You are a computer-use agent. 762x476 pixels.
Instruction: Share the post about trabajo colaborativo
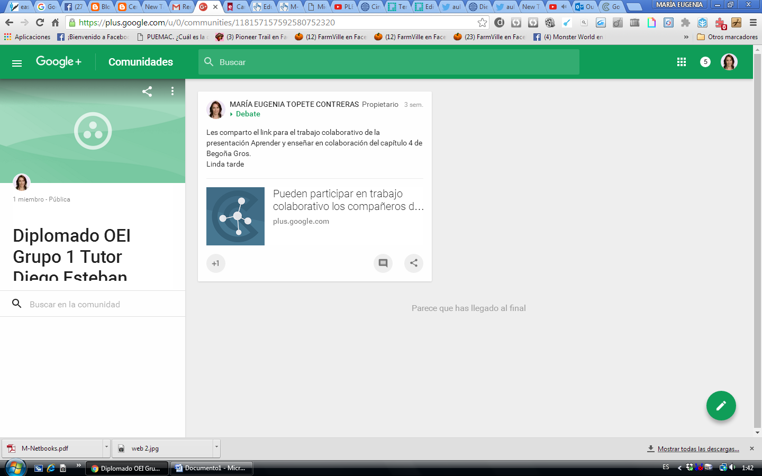(x=414, y=263)
